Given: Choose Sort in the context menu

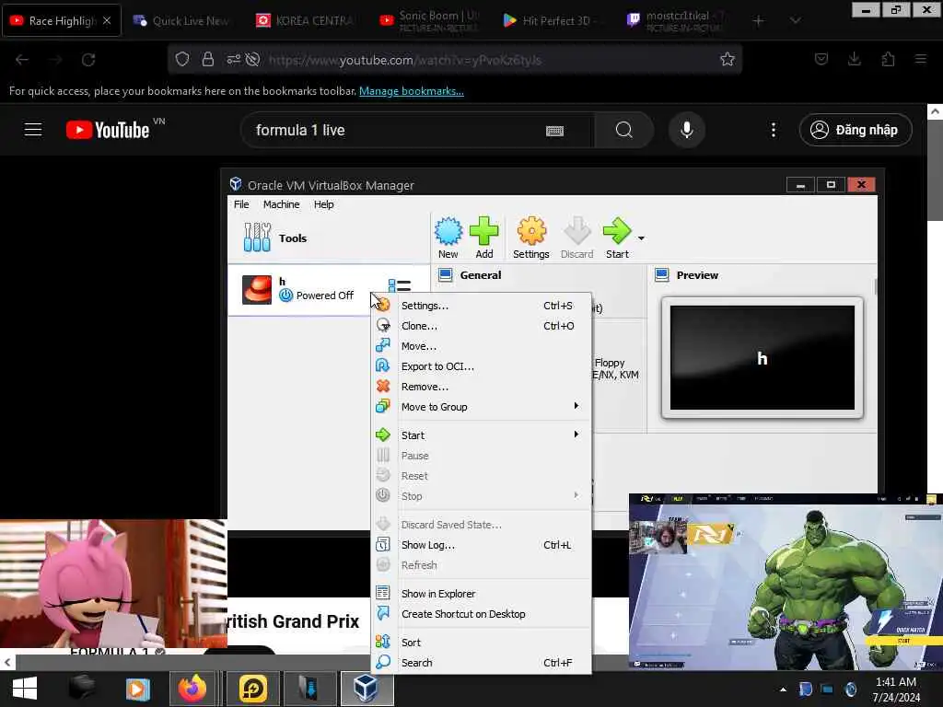Looking at the screenshot, I should [x=481, y=642].
